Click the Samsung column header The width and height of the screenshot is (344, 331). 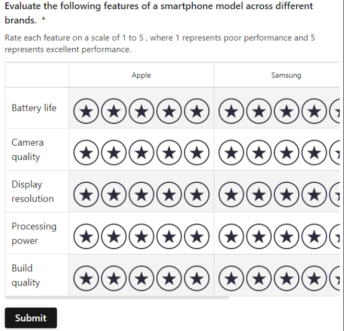click(286, 75)
